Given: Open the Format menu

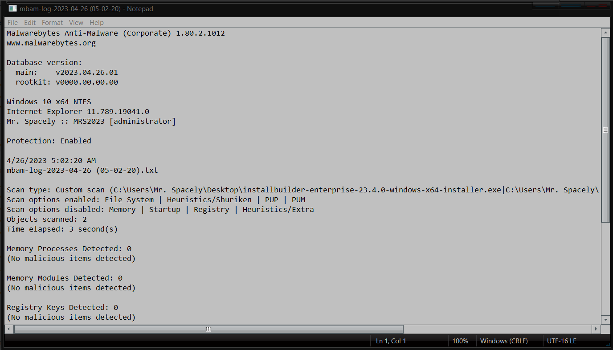Looking at the screenshot, I should click(53, 23).
